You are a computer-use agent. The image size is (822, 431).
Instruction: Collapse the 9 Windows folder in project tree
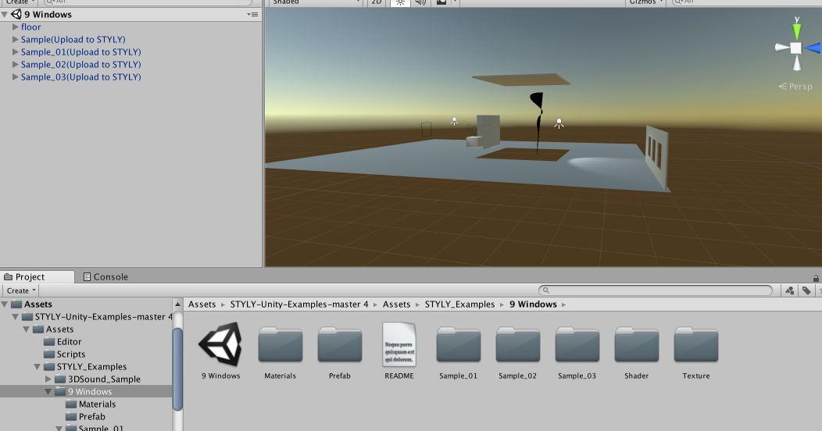[48, 392]
